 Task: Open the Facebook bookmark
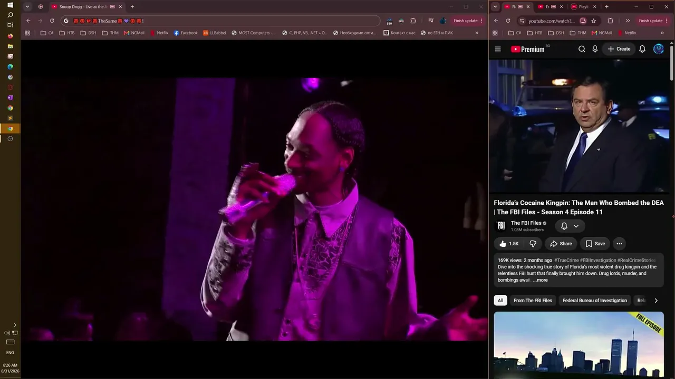click(186, 33)
